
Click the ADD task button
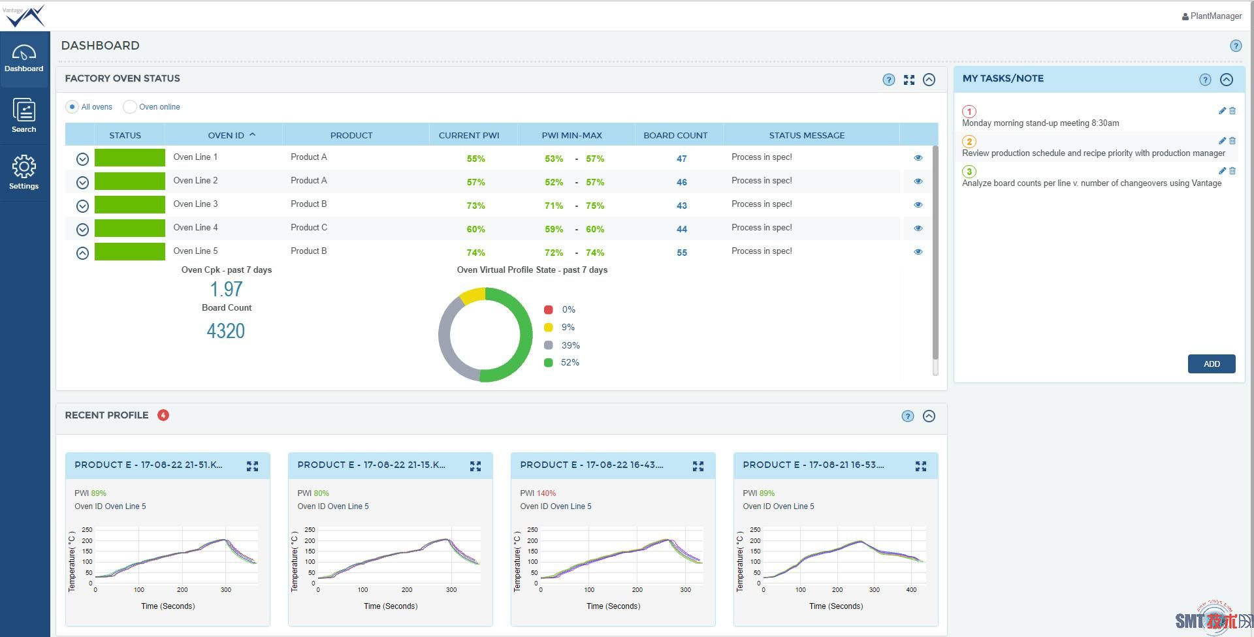click(1212, 364)
